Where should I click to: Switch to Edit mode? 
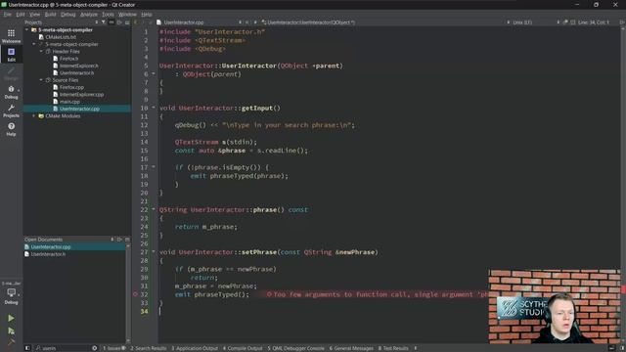coord(11,55)
